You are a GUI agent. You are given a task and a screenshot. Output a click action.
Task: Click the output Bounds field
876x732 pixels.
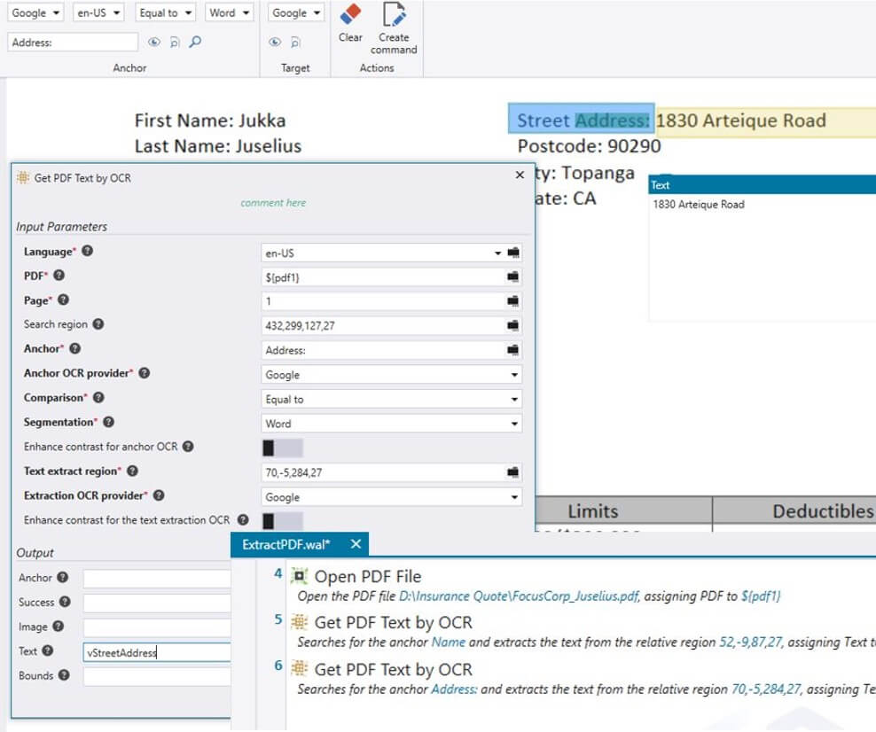pyautogui.click(x=157, y=677)
